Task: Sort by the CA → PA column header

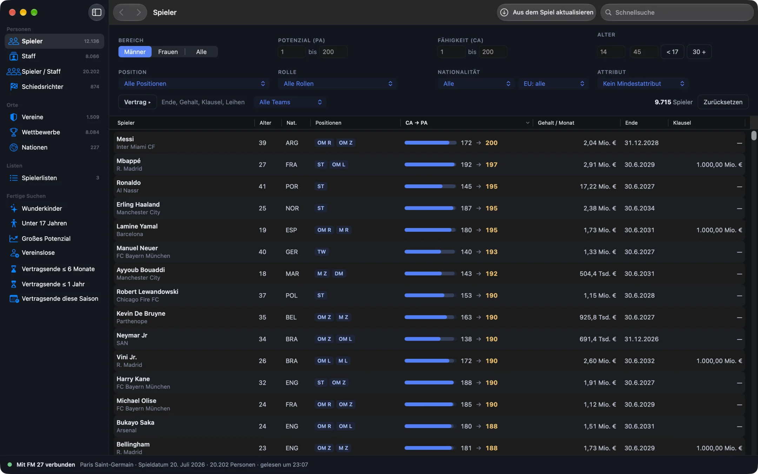Action: click(x=466, y=123)
